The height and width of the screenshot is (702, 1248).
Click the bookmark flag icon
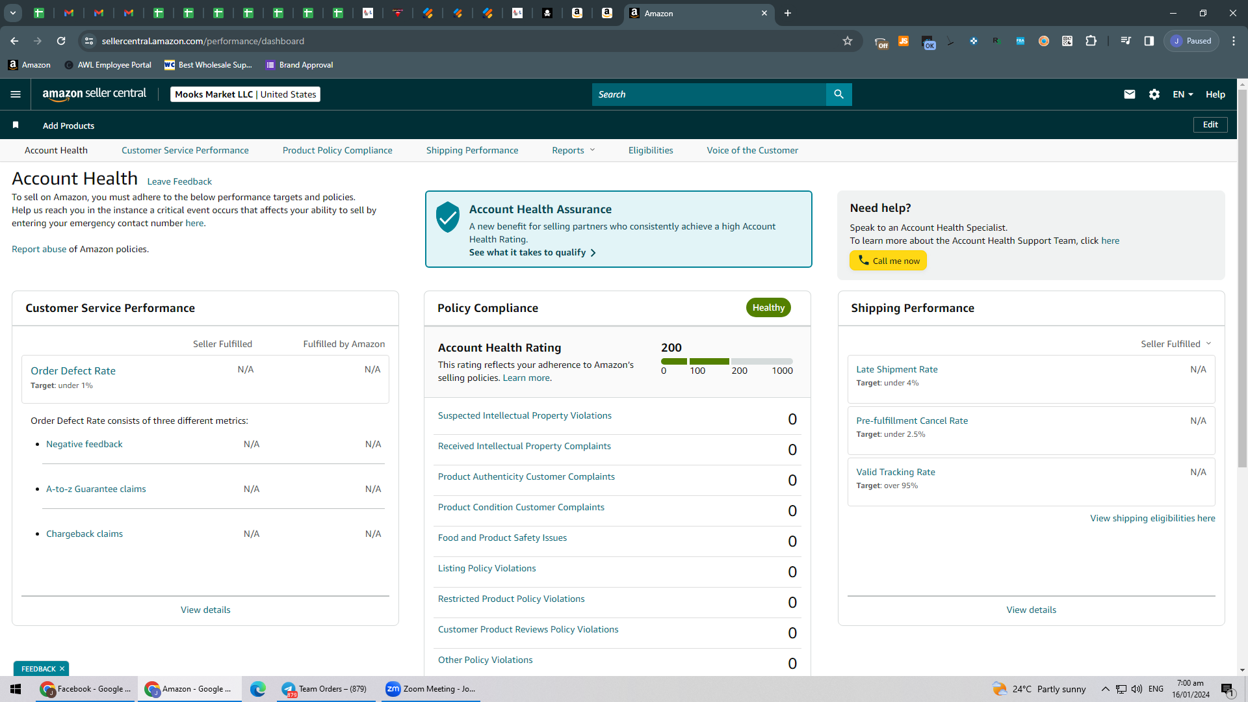[16, 125]
